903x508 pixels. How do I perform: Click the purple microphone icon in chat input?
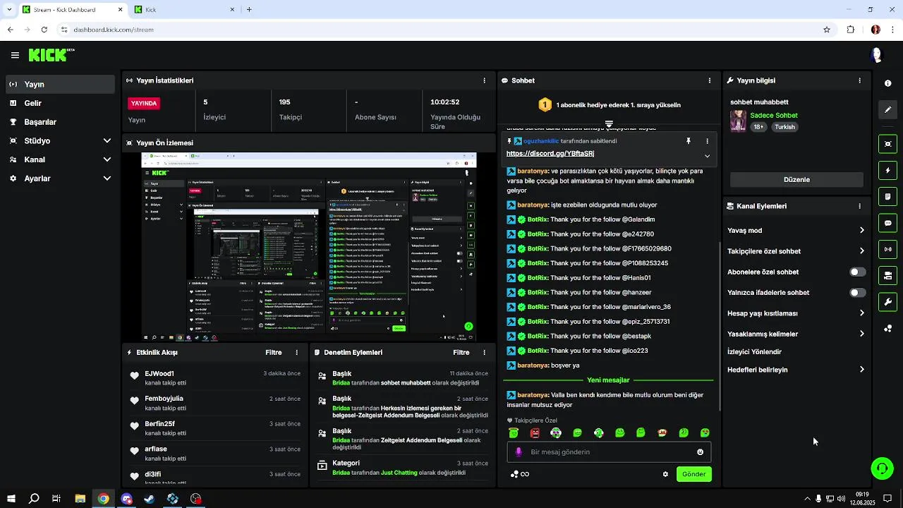point(519,452)
